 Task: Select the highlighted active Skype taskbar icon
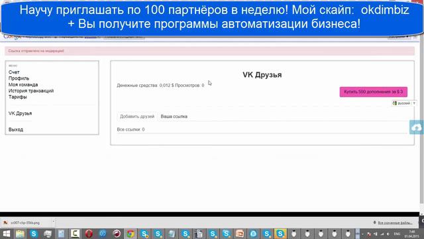(280, 234)
